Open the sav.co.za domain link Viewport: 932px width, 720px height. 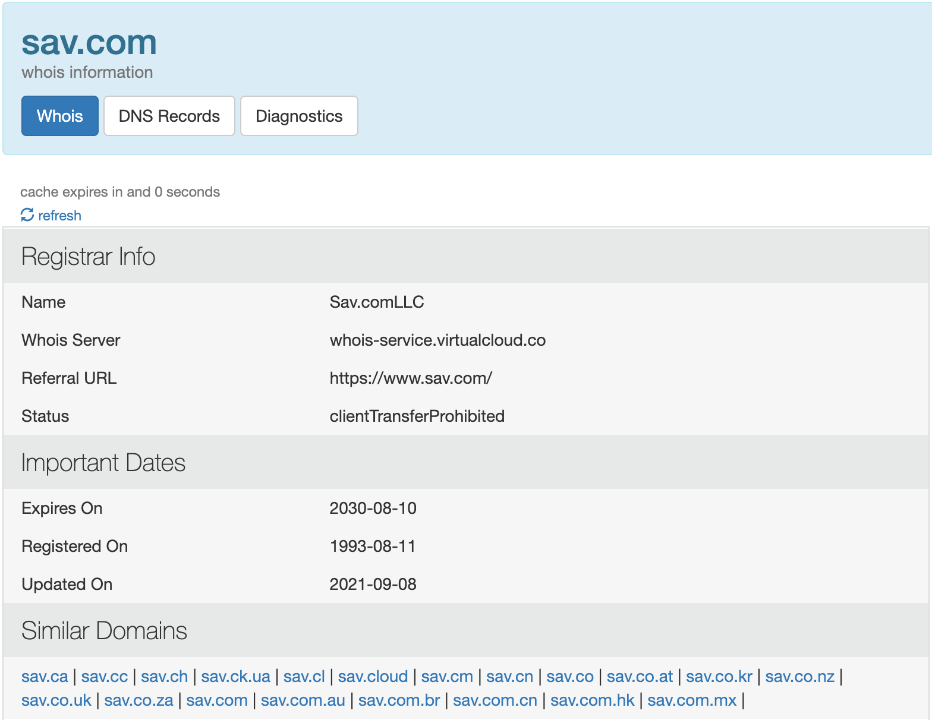139,700
